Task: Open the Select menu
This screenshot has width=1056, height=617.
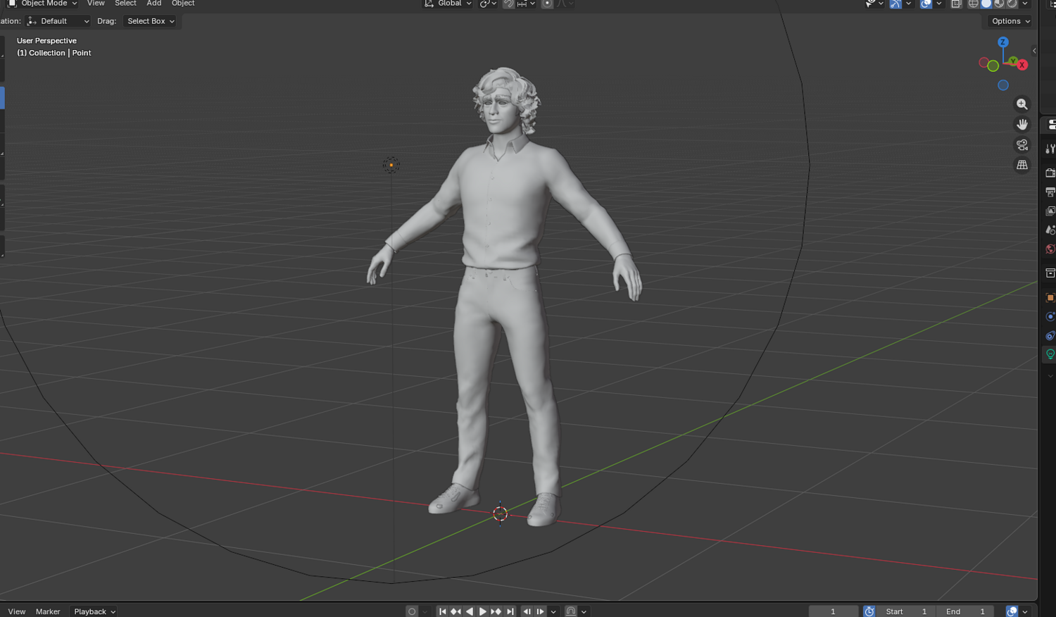Action: 125,4
